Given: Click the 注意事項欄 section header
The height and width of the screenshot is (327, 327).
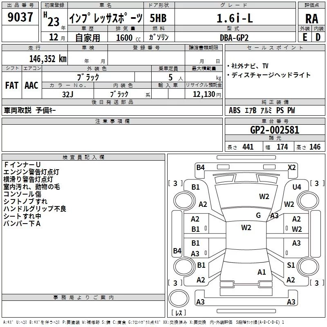Looking at the screenshot, I should [112, 121].
